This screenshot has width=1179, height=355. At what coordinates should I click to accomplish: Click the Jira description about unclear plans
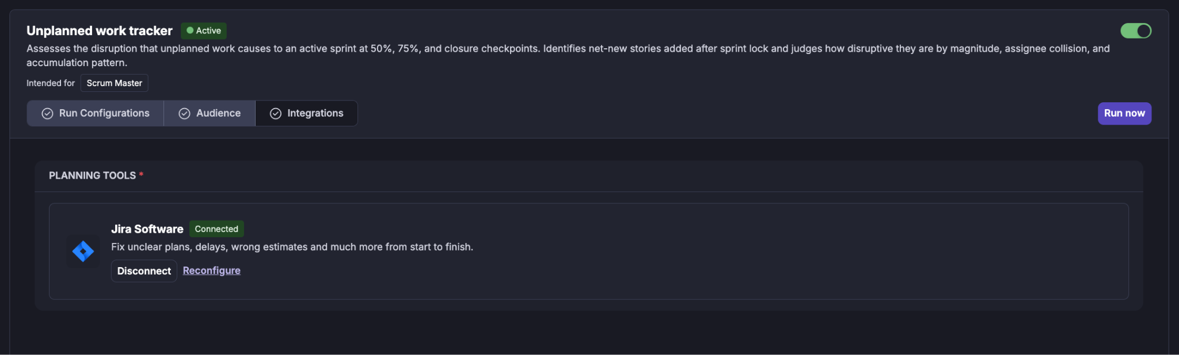(292, 247)
